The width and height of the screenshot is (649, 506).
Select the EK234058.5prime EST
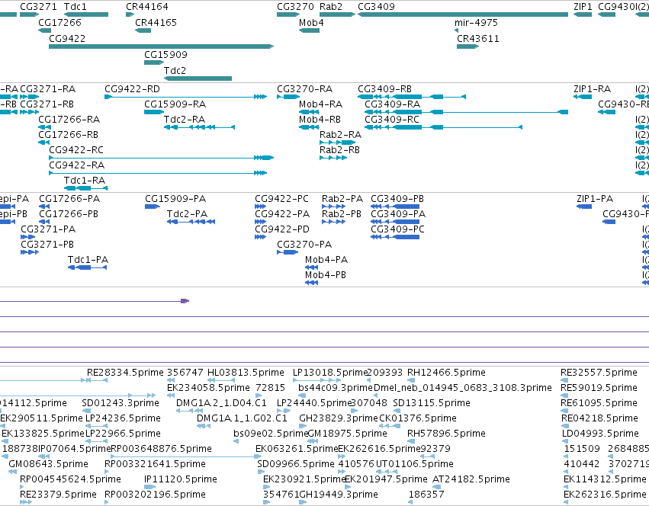171,396
